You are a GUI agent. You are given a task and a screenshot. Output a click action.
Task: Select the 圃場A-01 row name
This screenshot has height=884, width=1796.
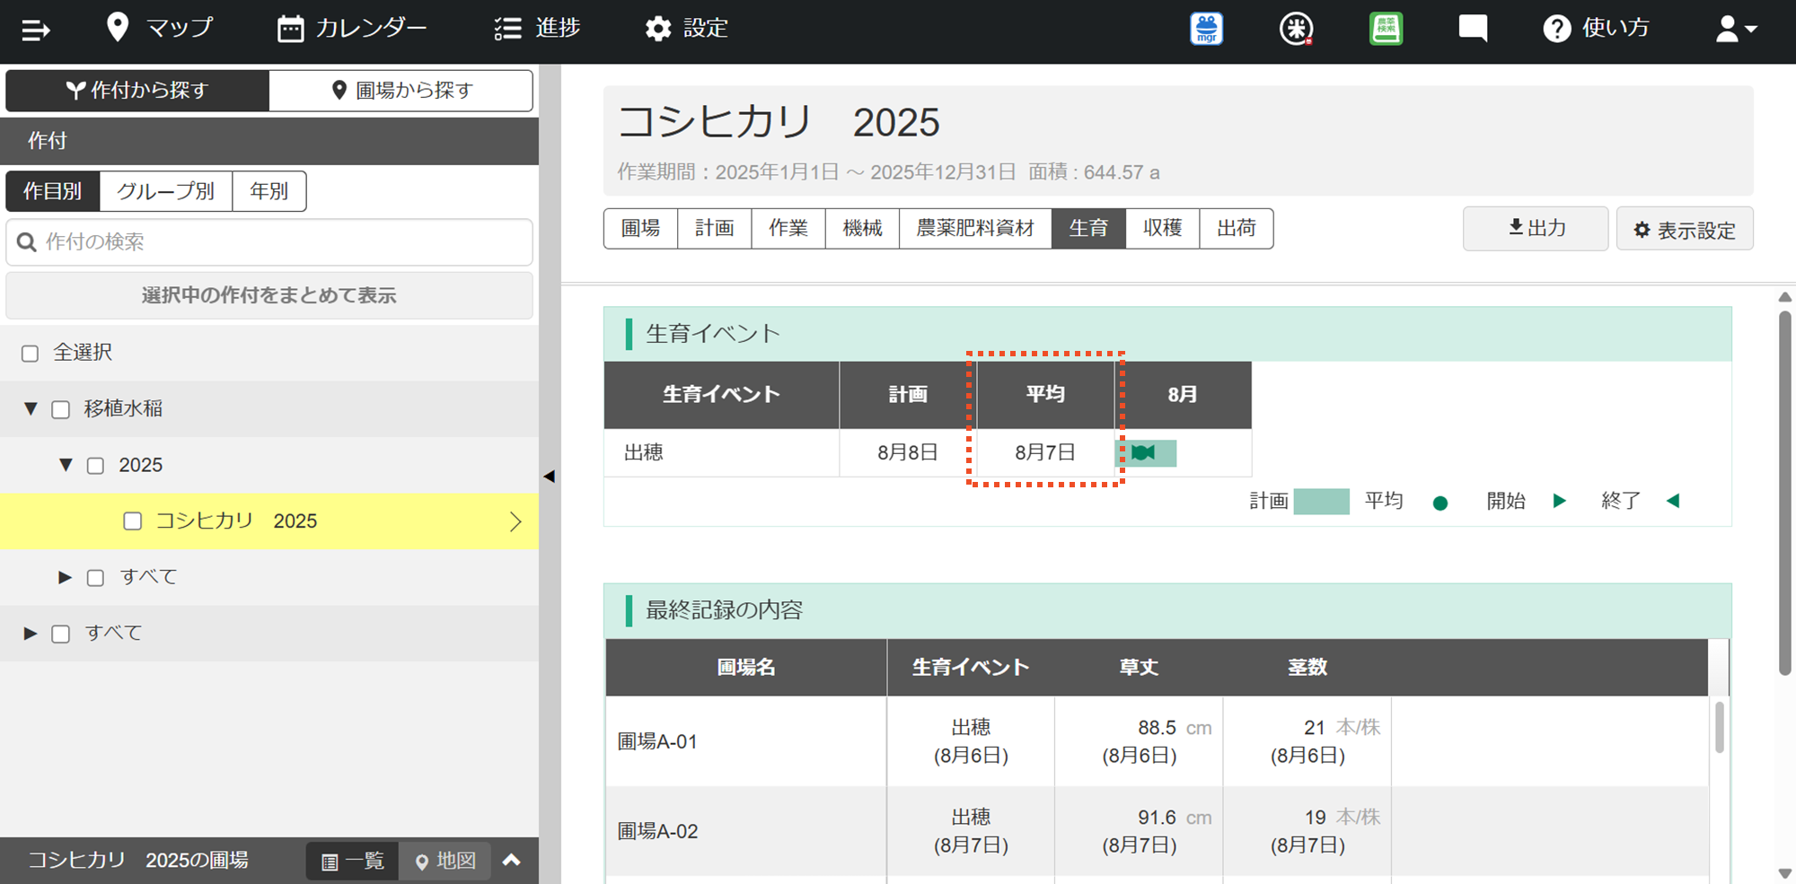[x=658, y=742]
